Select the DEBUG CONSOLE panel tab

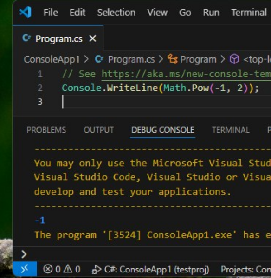pos(163,130)
